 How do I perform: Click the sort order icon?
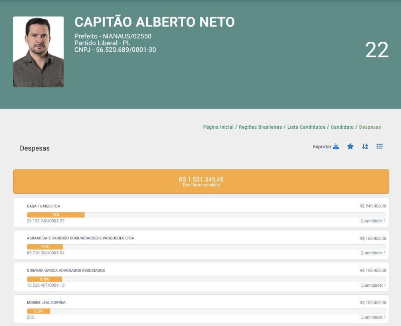365,146
